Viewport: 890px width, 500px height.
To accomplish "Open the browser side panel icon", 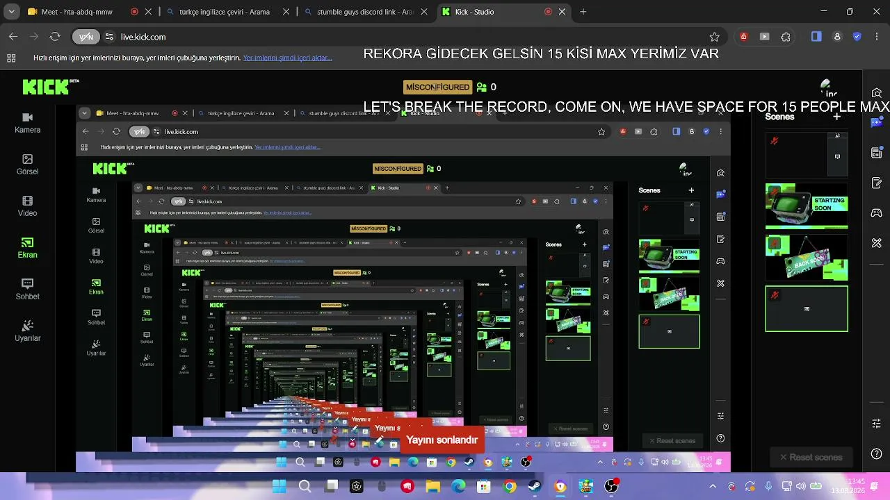I will [x=816, y=37].
